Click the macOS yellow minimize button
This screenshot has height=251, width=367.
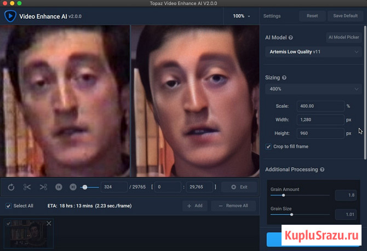coord(12,3)
